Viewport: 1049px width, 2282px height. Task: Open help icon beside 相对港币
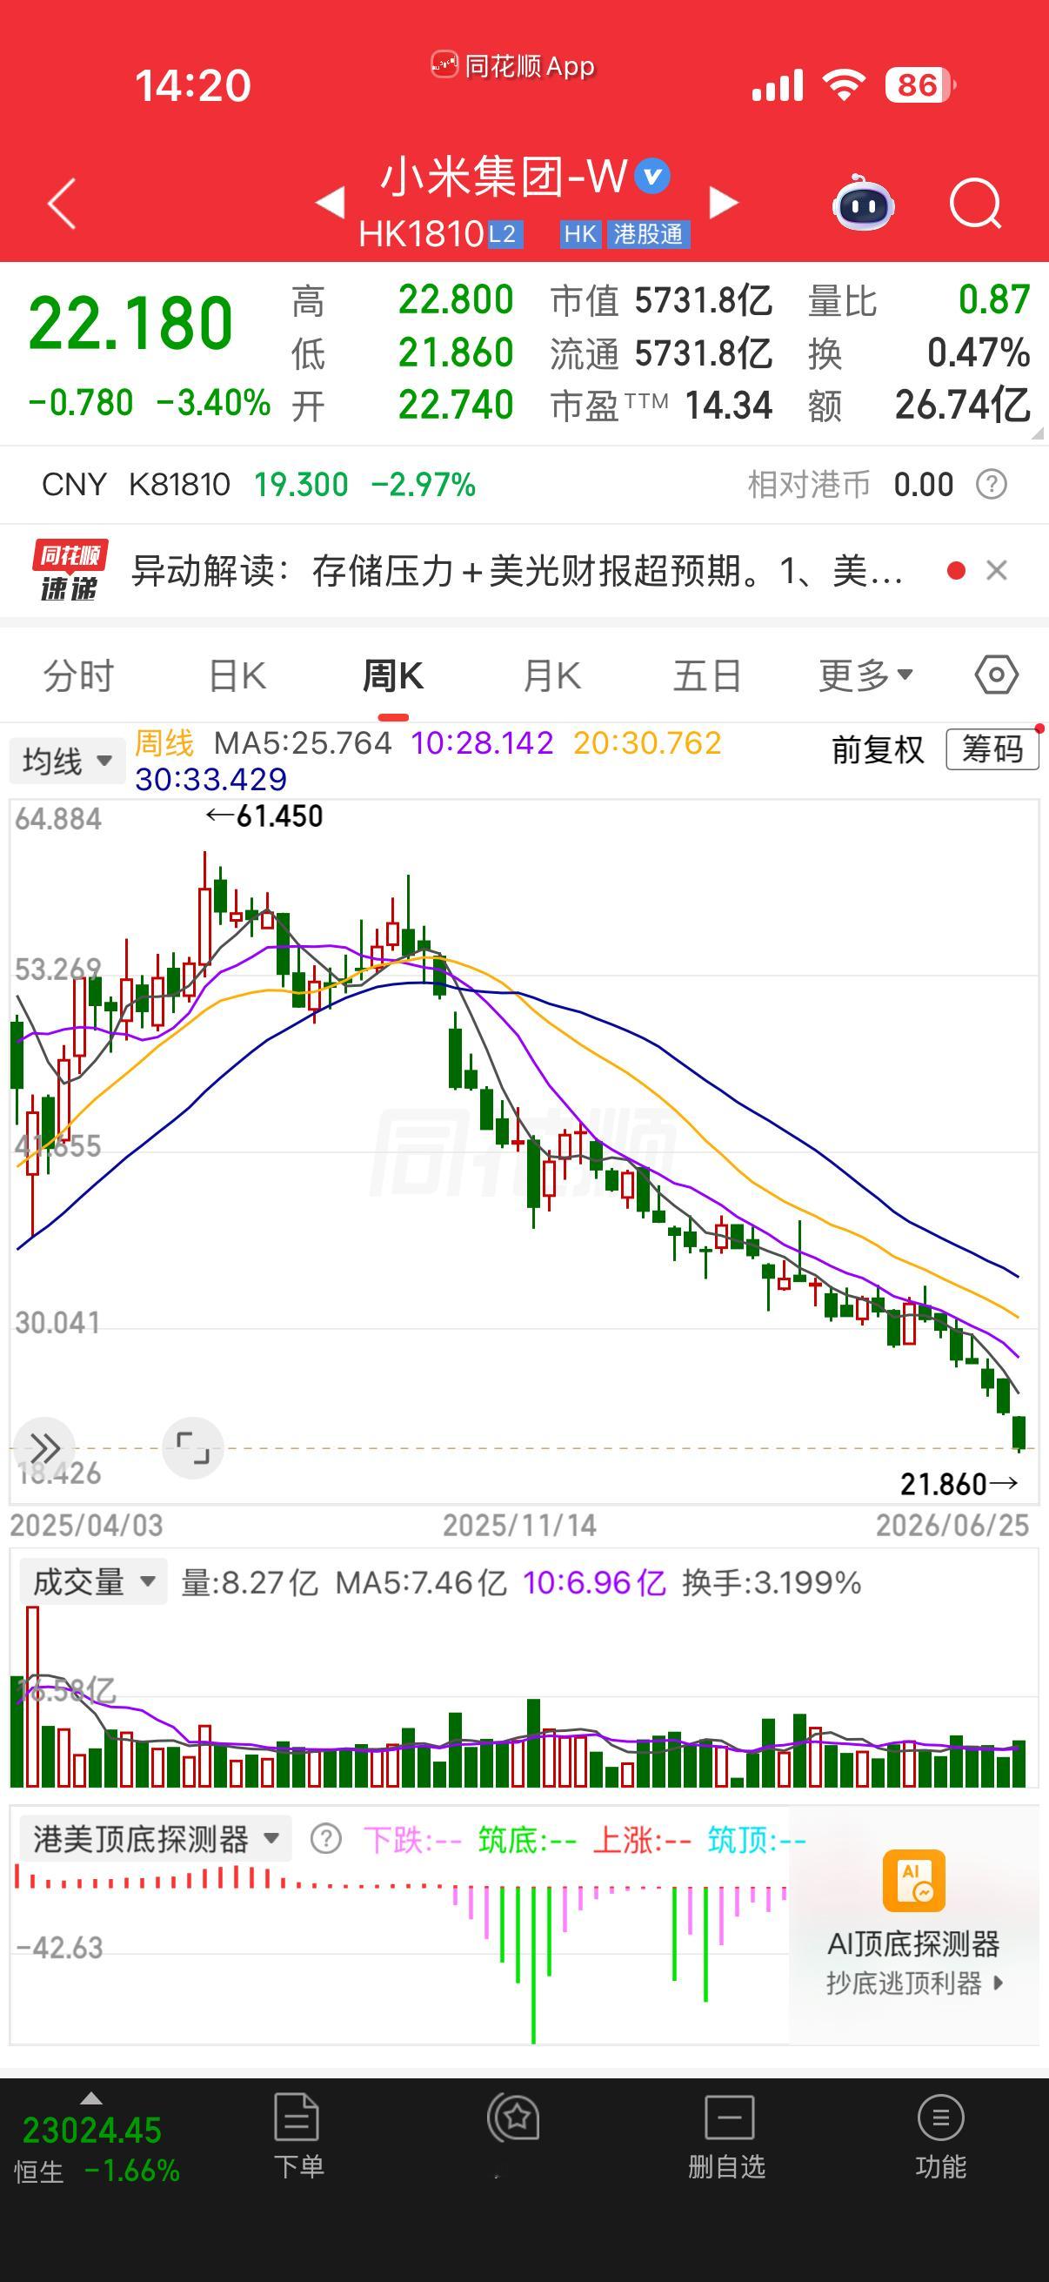[992, 485]
